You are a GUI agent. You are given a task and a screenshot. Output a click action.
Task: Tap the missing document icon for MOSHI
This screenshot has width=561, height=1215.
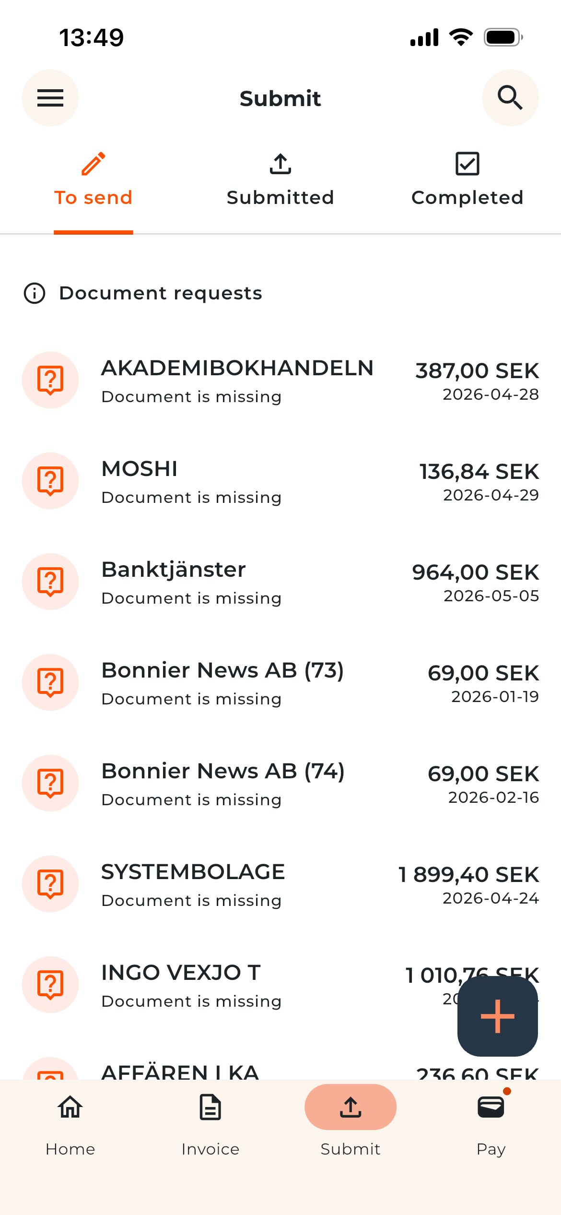[50, 481]
